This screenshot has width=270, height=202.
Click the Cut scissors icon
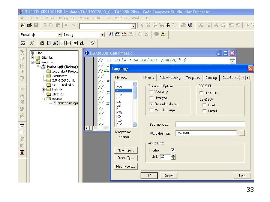pyautogui.click(x=45, y=25)
